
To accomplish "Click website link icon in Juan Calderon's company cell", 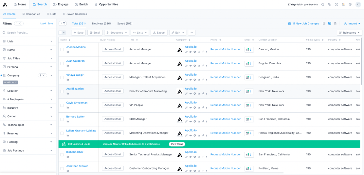I will 186,66.
